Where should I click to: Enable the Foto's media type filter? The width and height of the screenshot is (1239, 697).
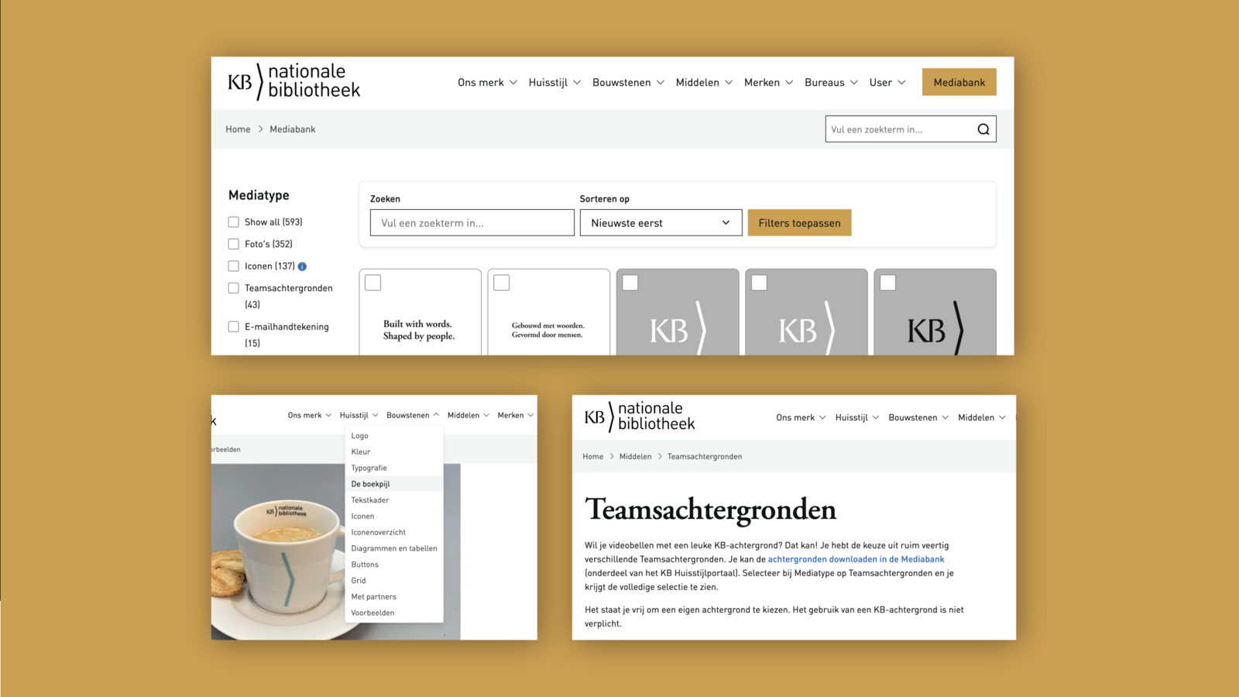click(x=233, y=243)
